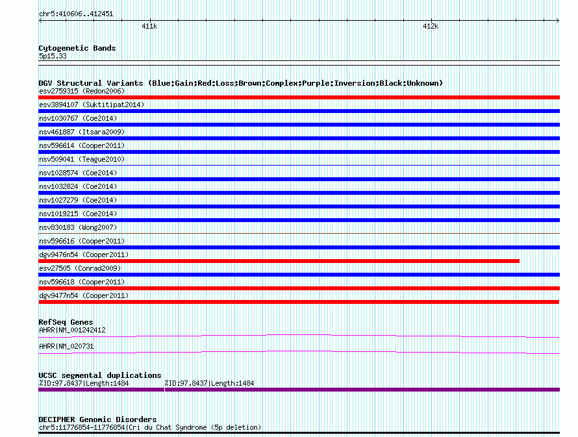Image resolution: width=578 pixels, height=437 pixels.
Task: Open variant nsv509041 (Teague2010) label
Action: [x=82, y=159]
